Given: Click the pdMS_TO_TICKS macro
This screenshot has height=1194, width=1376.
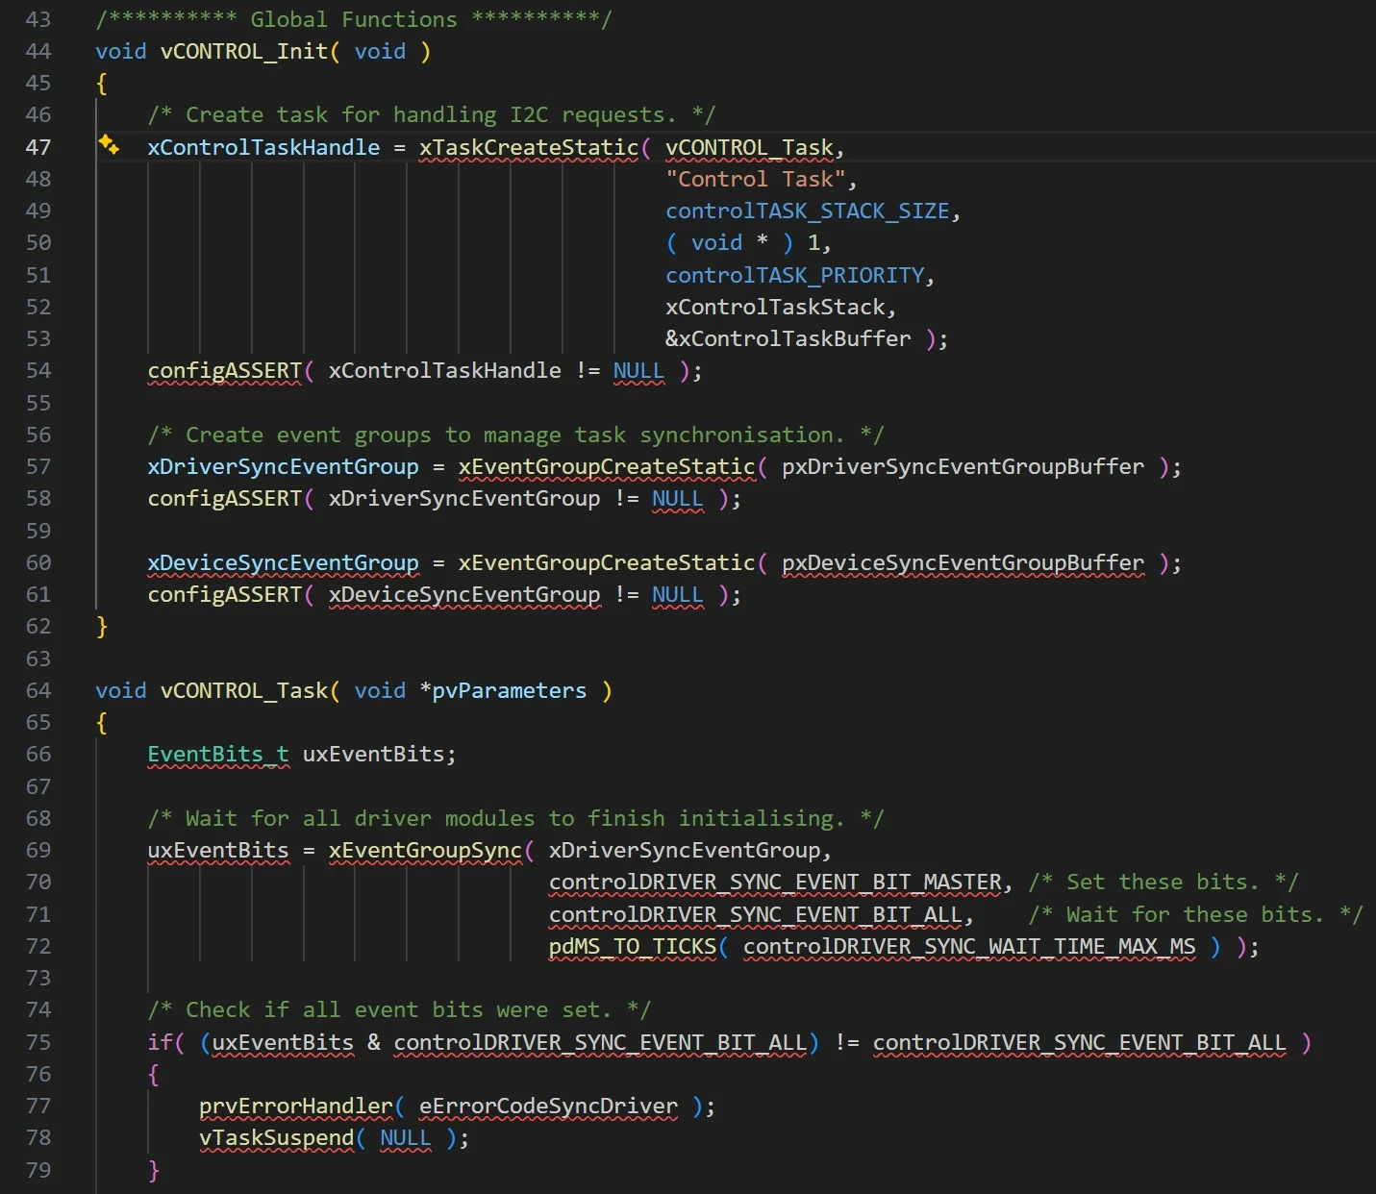Looking at the screenshot, I should pos(633,946).
